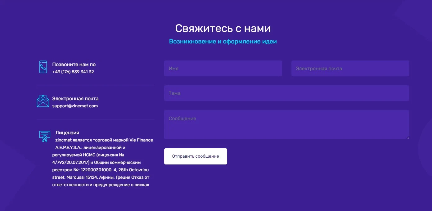Click the envelope email icon
The height and width of the screenshot is (211, 432).
point(43,101)
